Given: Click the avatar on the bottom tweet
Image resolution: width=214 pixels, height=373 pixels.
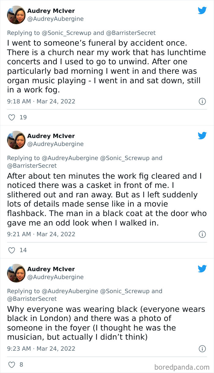Looking at the screenshot, I should pyautogui.click(x=16, y=273).
